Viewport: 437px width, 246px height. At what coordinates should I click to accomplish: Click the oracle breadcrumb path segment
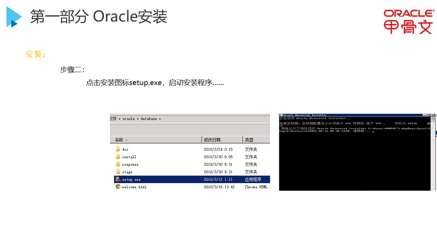tap(129, 119)
